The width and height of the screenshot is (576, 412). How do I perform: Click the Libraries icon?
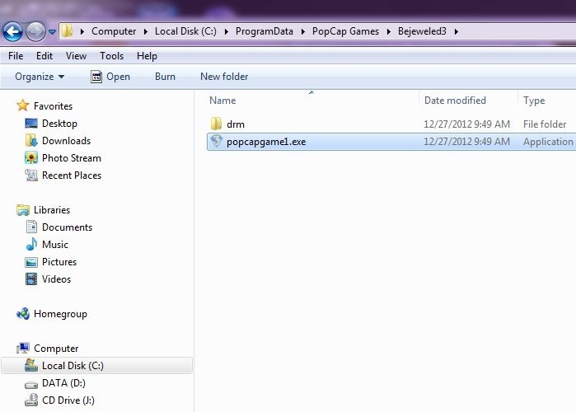pyautogui.click(x=23, y=209)
